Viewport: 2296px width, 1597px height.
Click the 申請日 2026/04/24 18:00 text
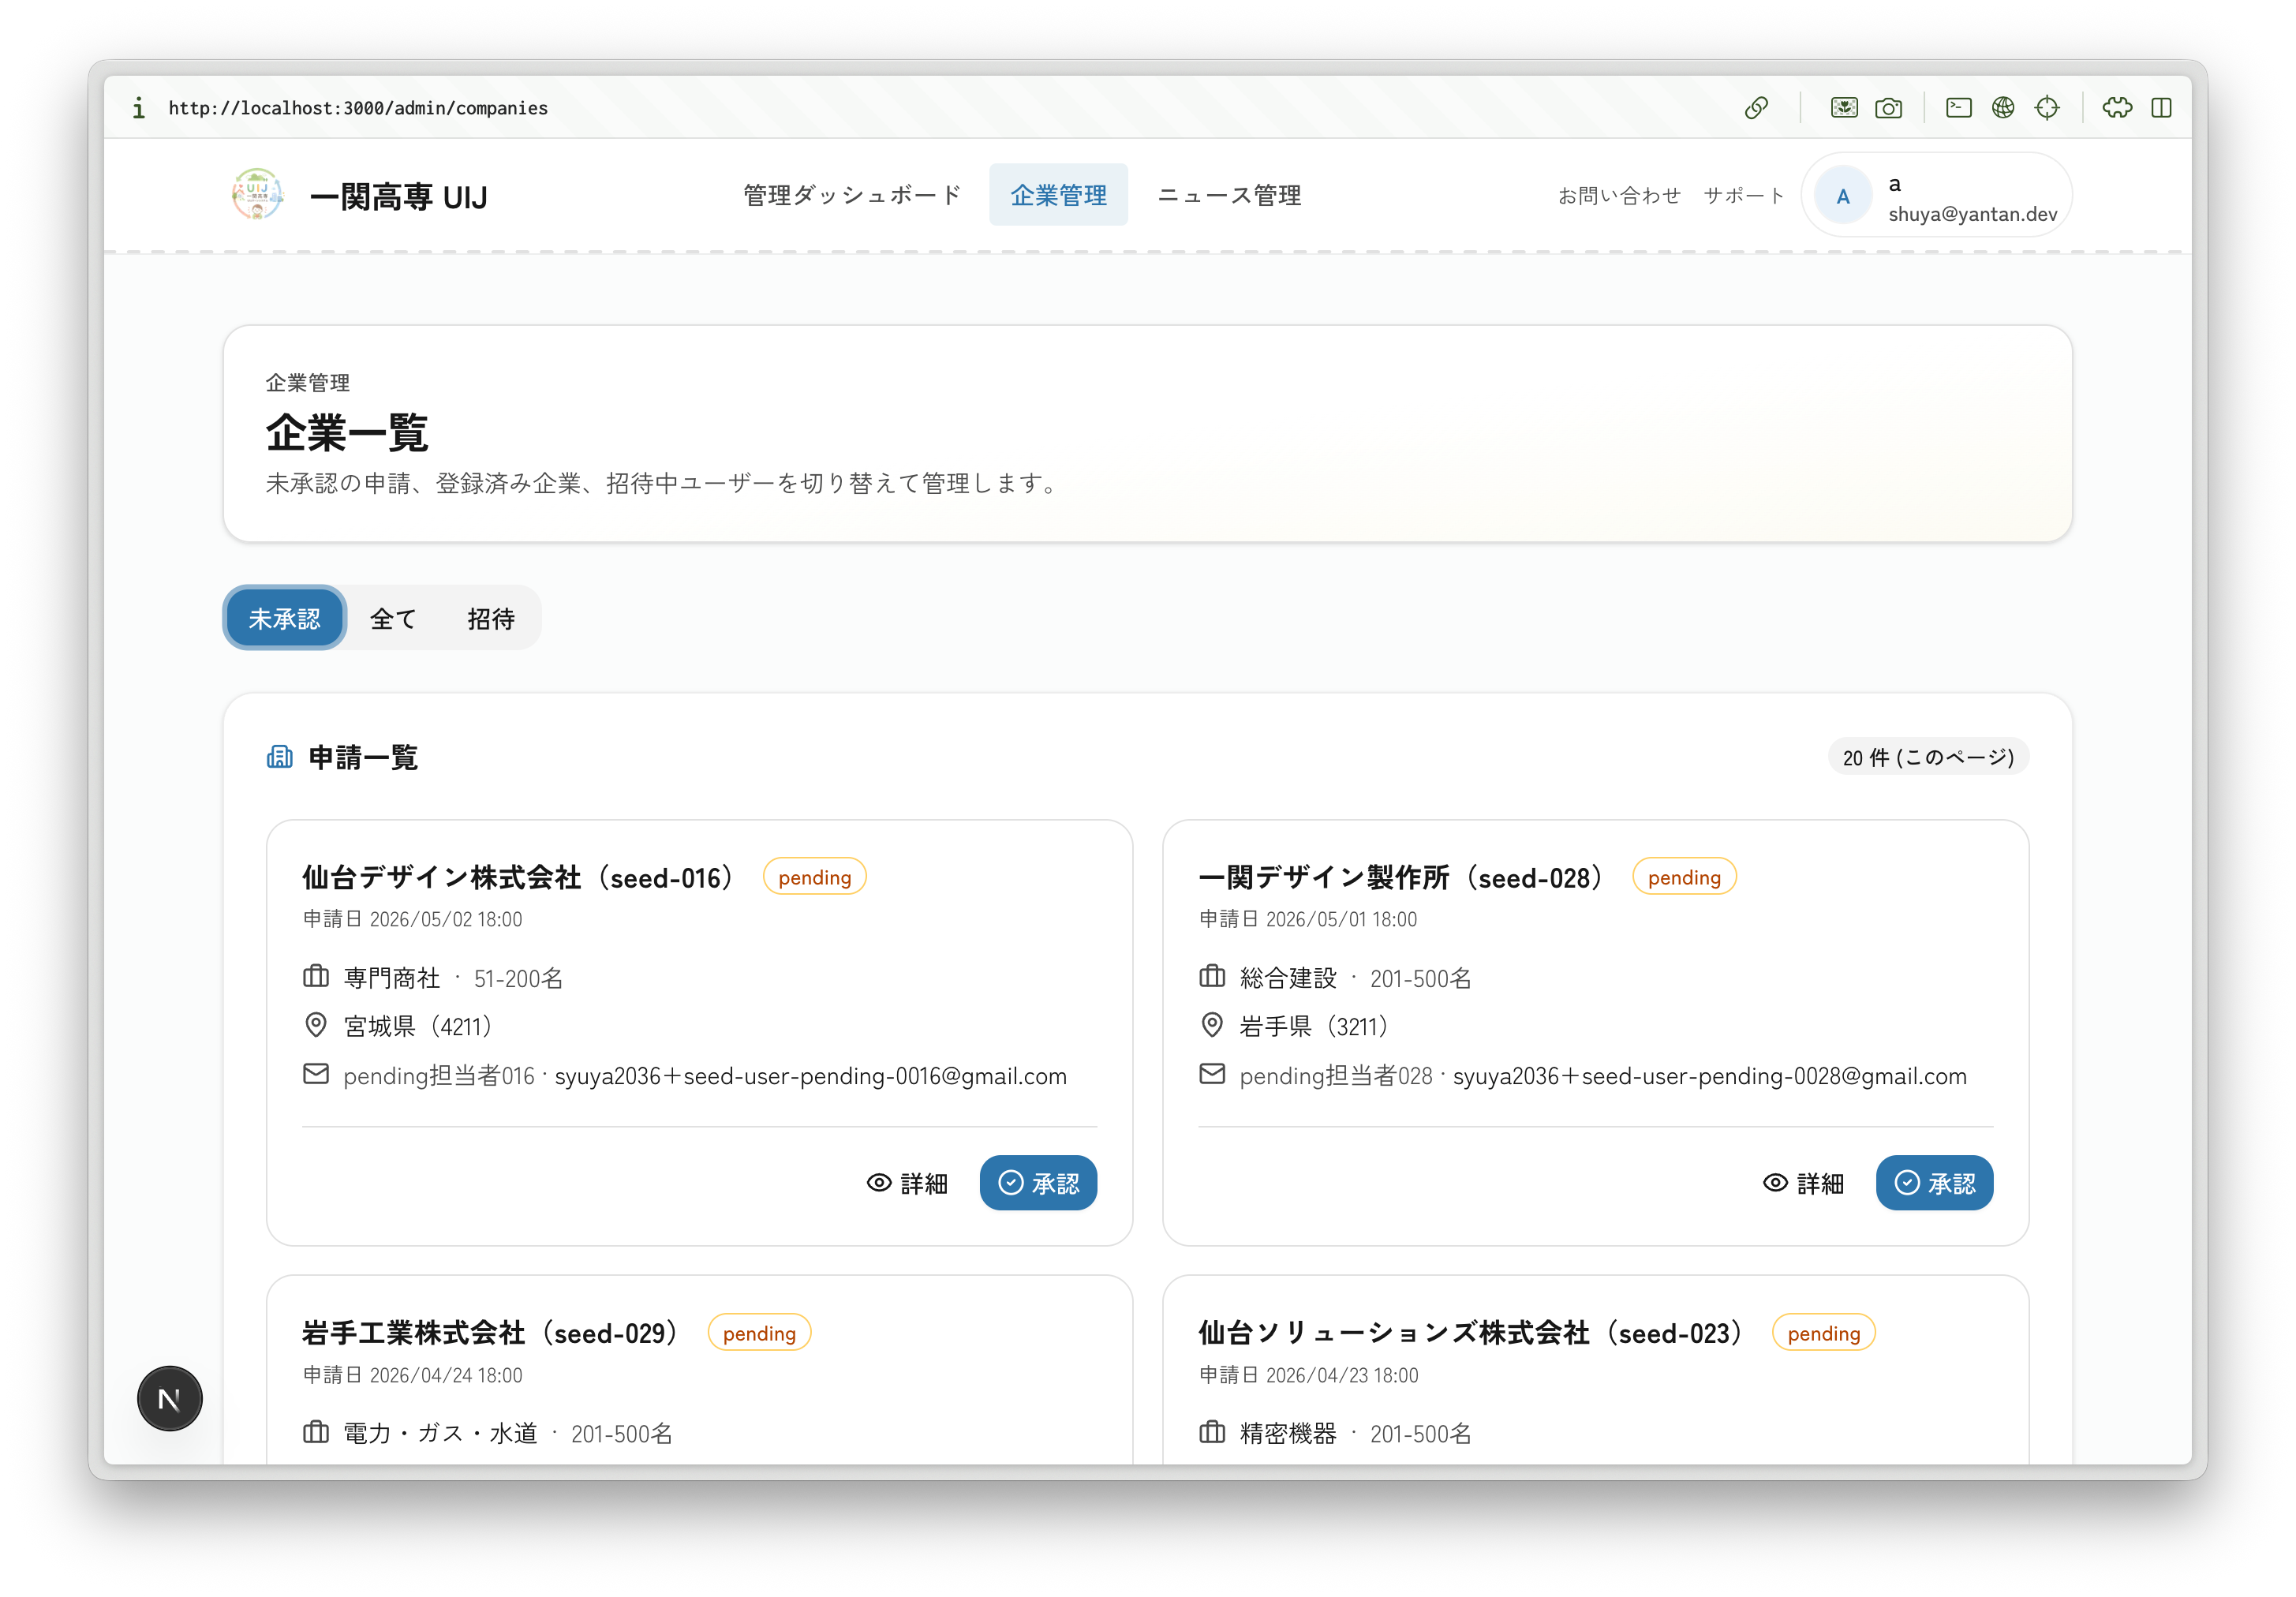pyautogui.click(x=412, y=1375)
